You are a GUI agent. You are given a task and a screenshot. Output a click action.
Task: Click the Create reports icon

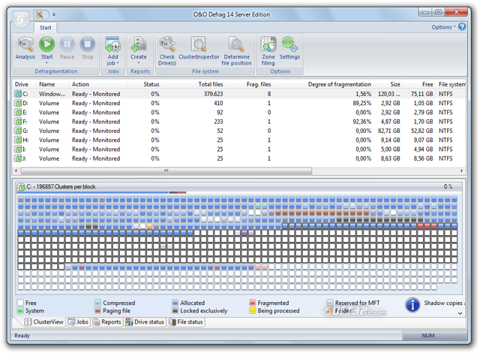click(x=139, y=44)
